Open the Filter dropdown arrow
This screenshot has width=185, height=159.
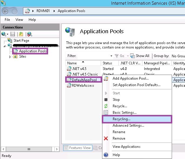(x=111, y=56)
